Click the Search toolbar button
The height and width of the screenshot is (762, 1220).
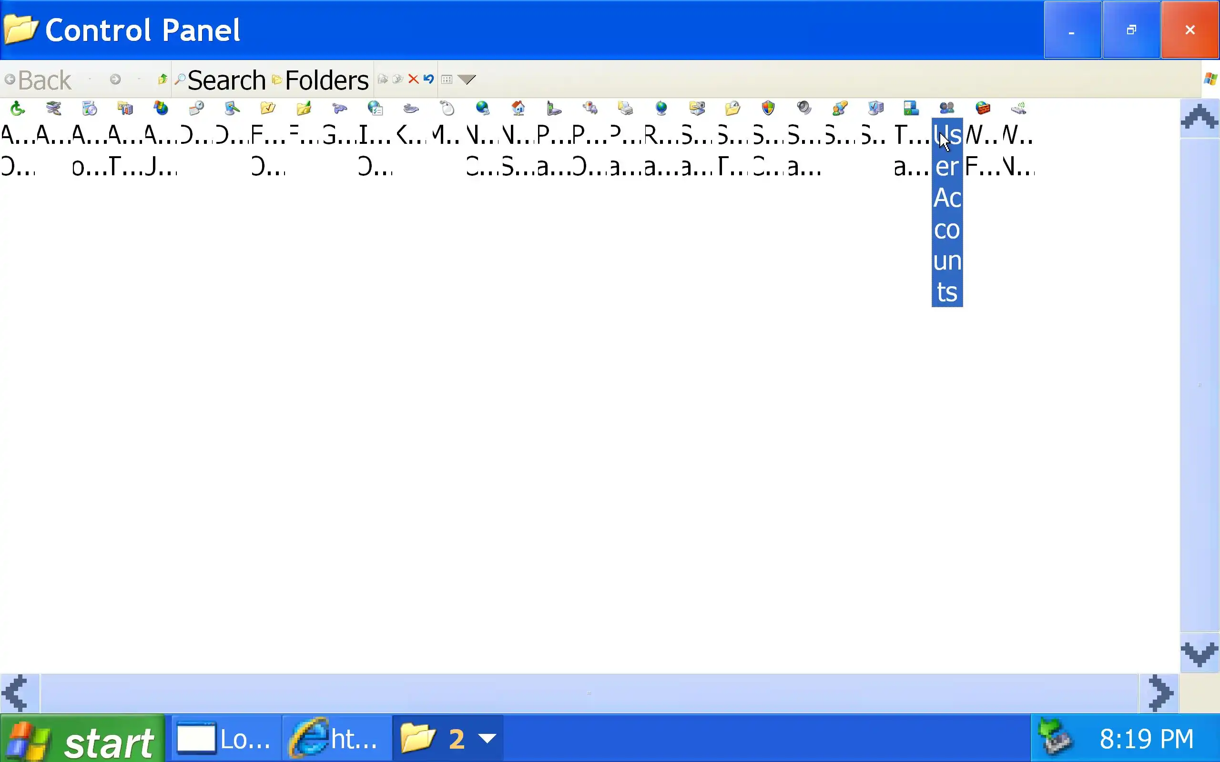(220, 80)
